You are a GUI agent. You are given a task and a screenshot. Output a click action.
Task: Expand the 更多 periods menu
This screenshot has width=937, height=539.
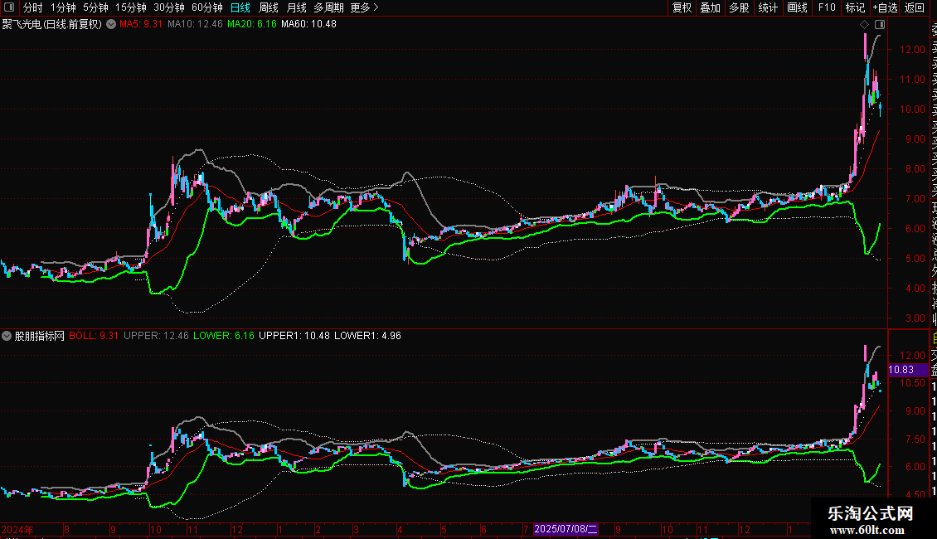pyautogui.click(x=365, y=7)
